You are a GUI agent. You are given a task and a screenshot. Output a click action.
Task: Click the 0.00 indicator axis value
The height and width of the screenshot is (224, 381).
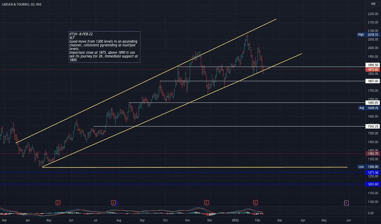371,213
